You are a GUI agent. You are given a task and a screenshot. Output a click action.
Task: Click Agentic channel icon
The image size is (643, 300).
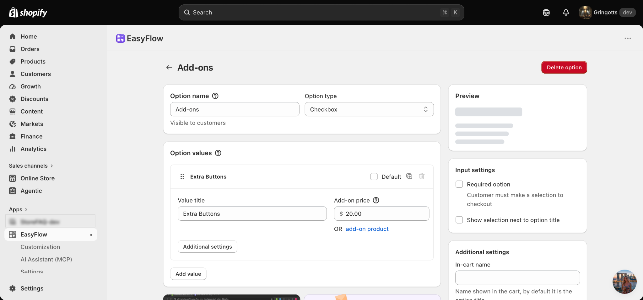point(13,191)
